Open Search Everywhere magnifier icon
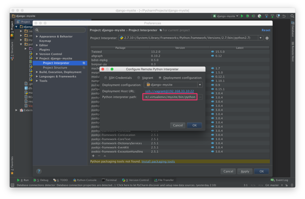 (x=292, y=16)
